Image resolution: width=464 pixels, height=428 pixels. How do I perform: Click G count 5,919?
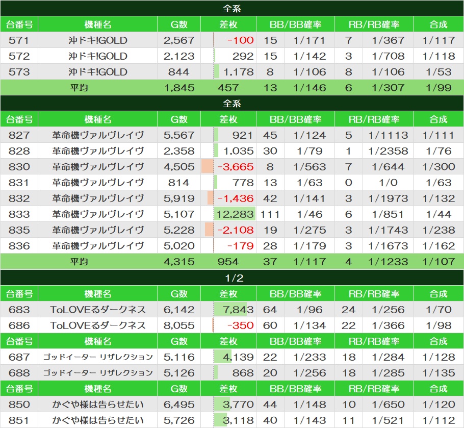click(x=179, y=198)
